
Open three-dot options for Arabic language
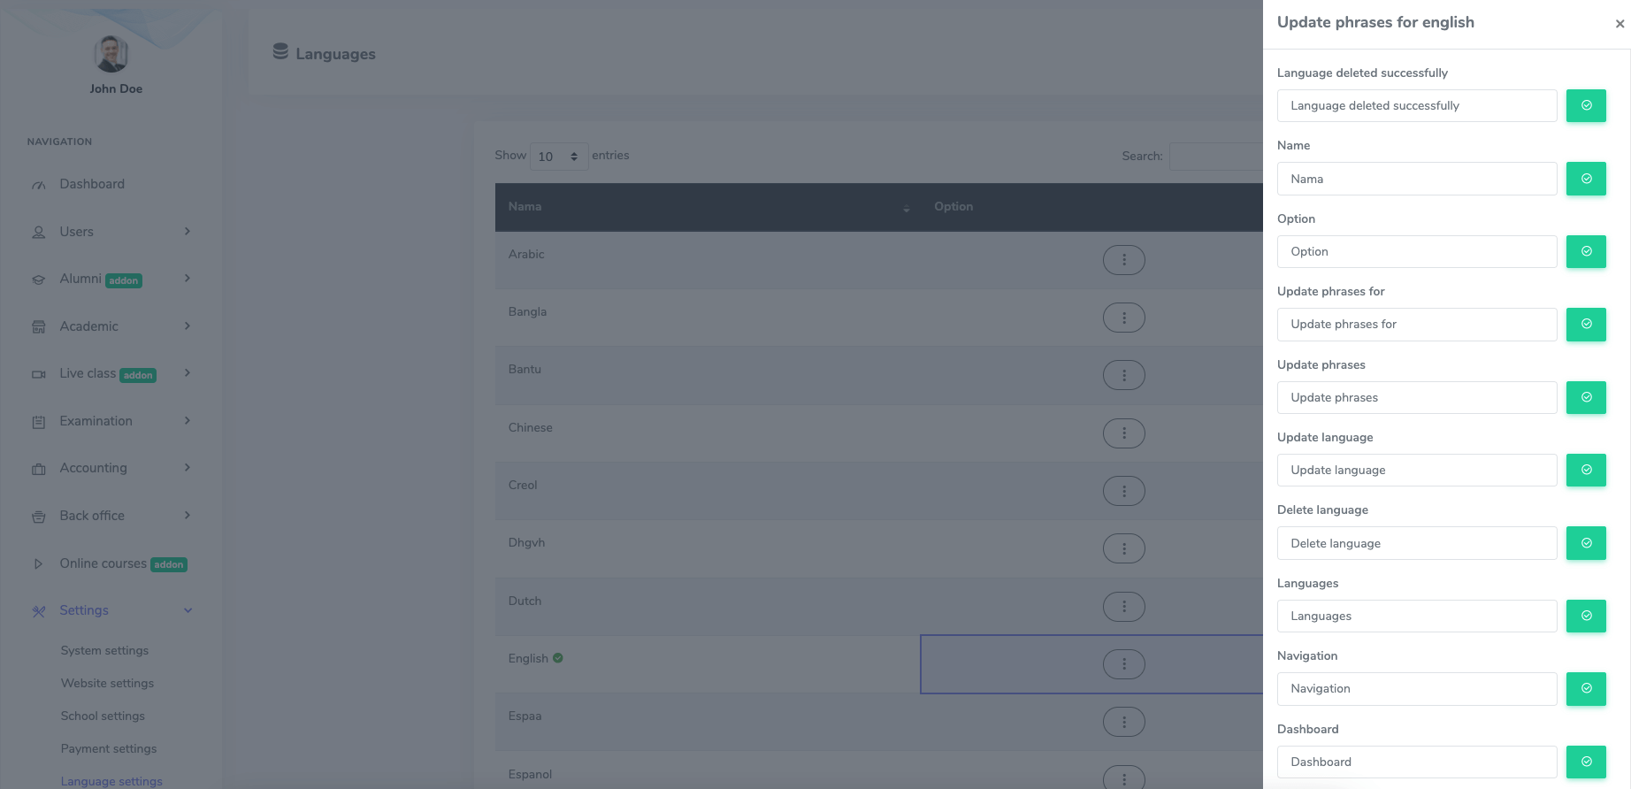click(x=1123, y=260)
